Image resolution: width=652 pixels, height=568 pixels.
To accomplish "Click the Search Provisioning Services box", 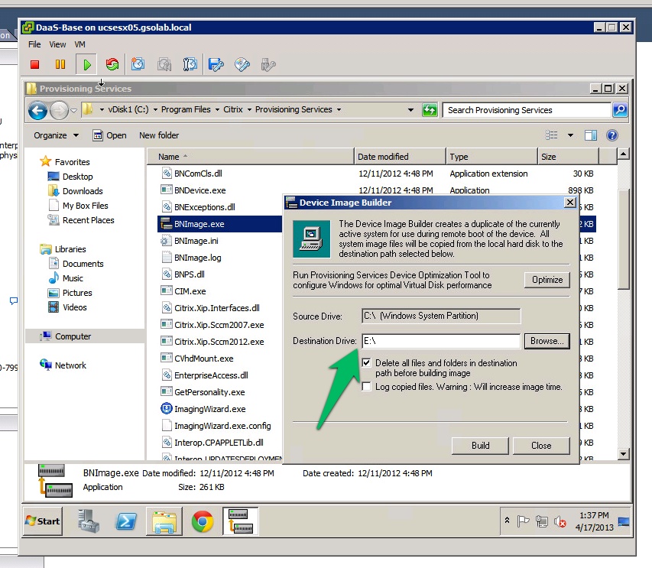I will click(527, 110).
